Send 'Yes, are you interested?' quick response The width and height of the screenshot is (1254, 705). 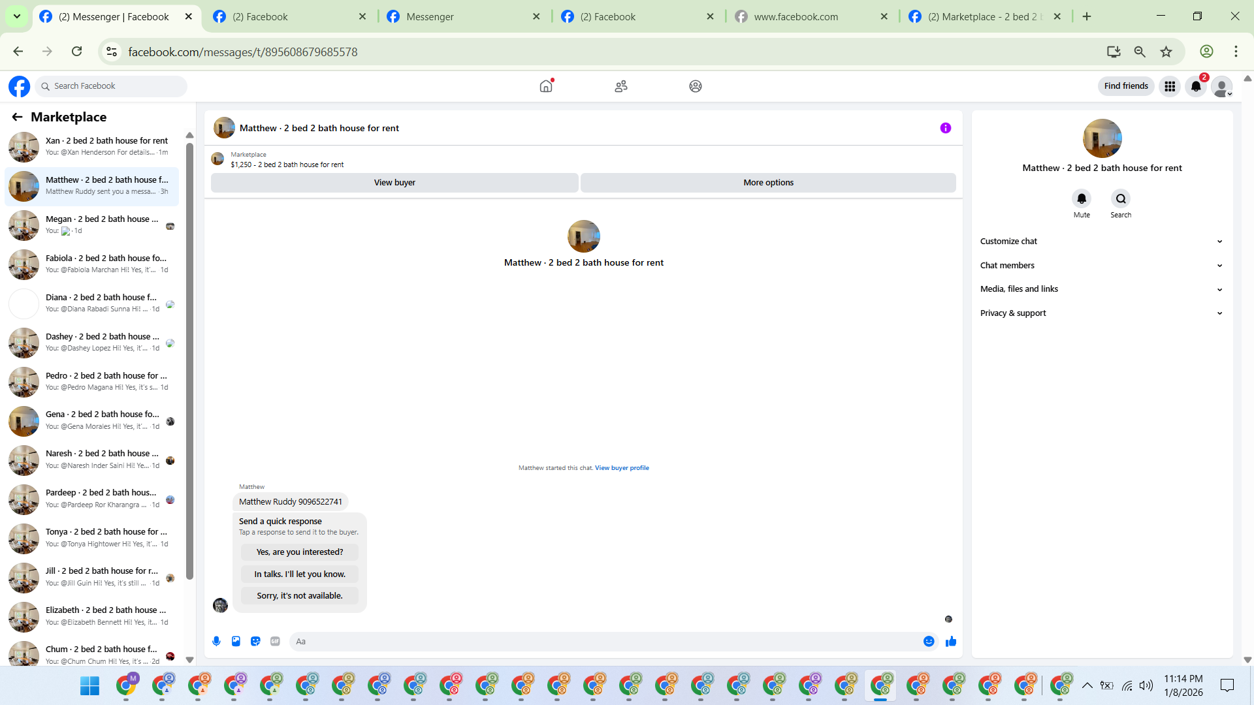(x=300, y=552)
